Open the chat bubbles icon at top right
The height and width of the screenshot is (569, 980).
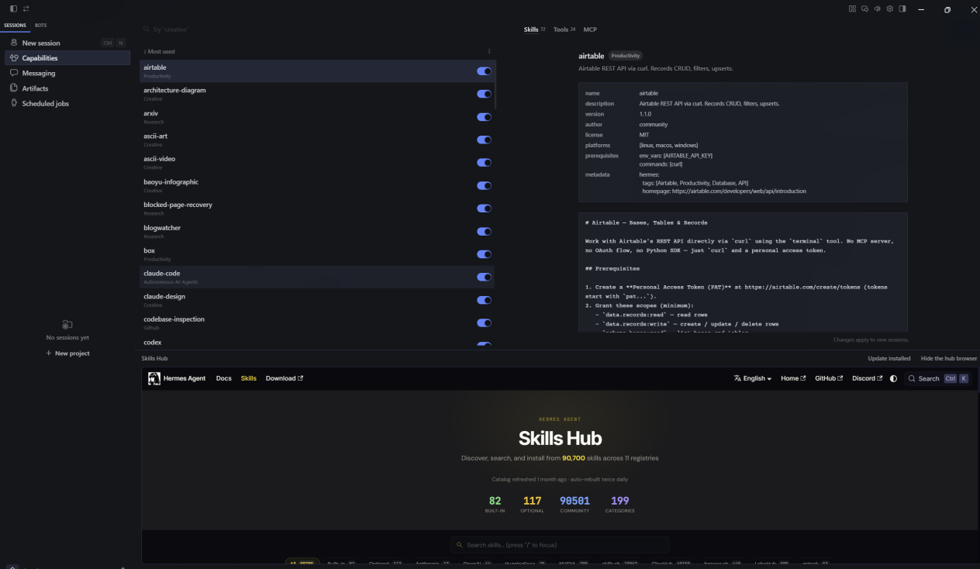pos(864,9)
